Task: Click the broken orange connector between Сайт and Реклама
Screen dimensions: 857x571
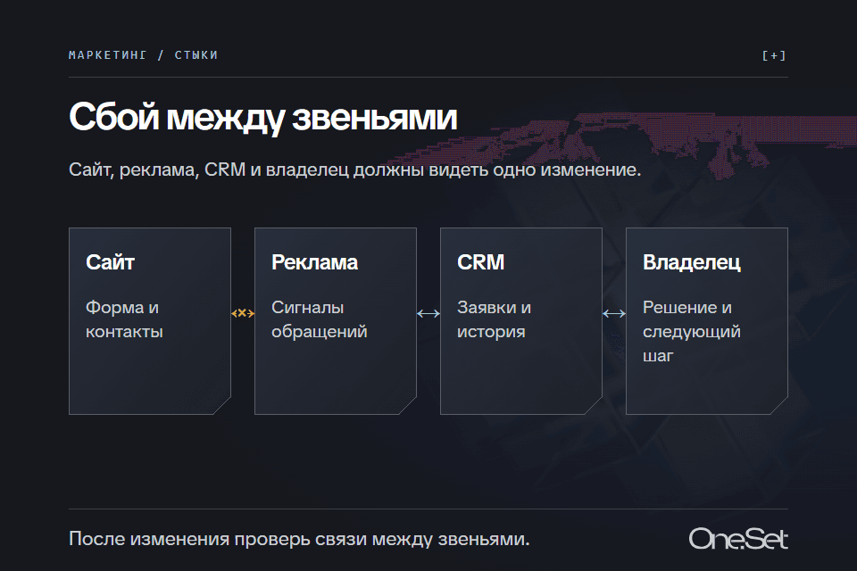Action: [243, 313]
